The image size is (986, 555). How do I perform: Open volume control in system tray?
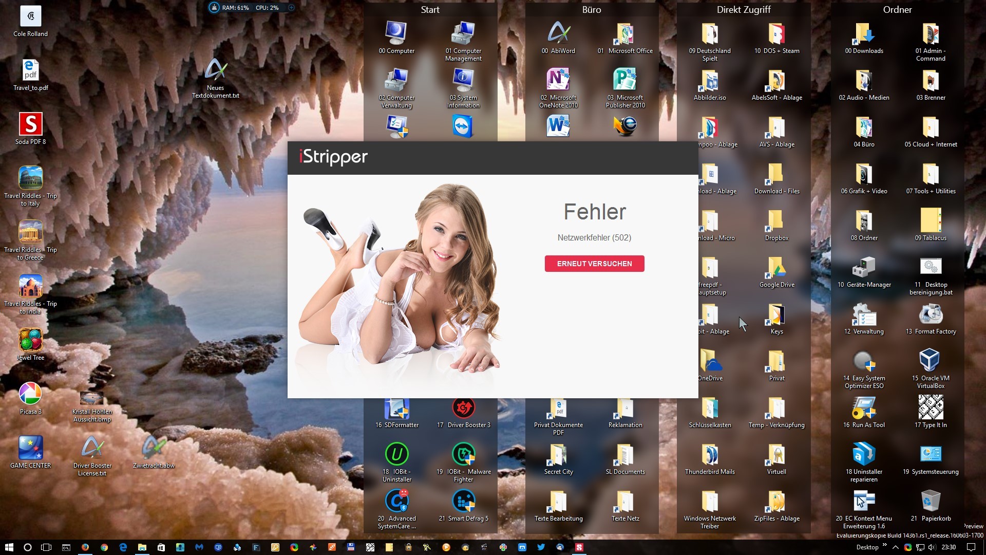(932, 547)
